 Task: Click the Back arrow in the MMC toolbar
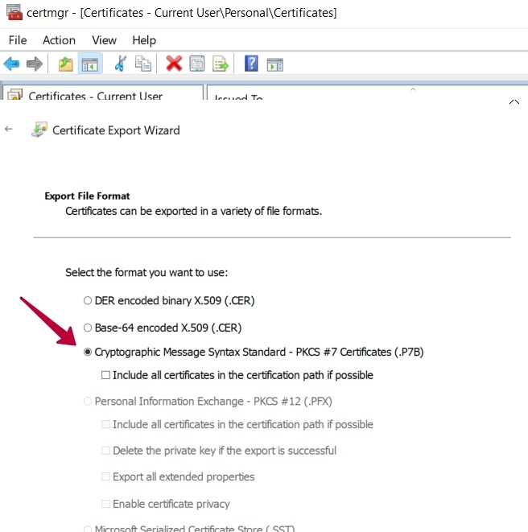(11, 64)
